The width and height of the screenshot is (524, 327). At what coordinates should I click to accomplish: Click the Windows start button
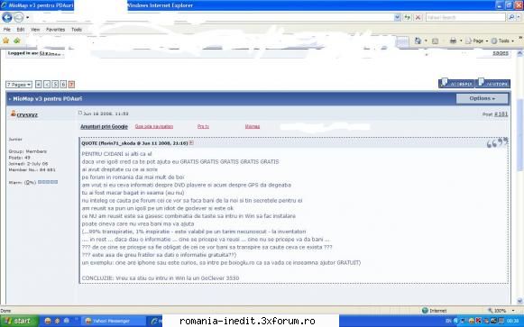(19, 321)
